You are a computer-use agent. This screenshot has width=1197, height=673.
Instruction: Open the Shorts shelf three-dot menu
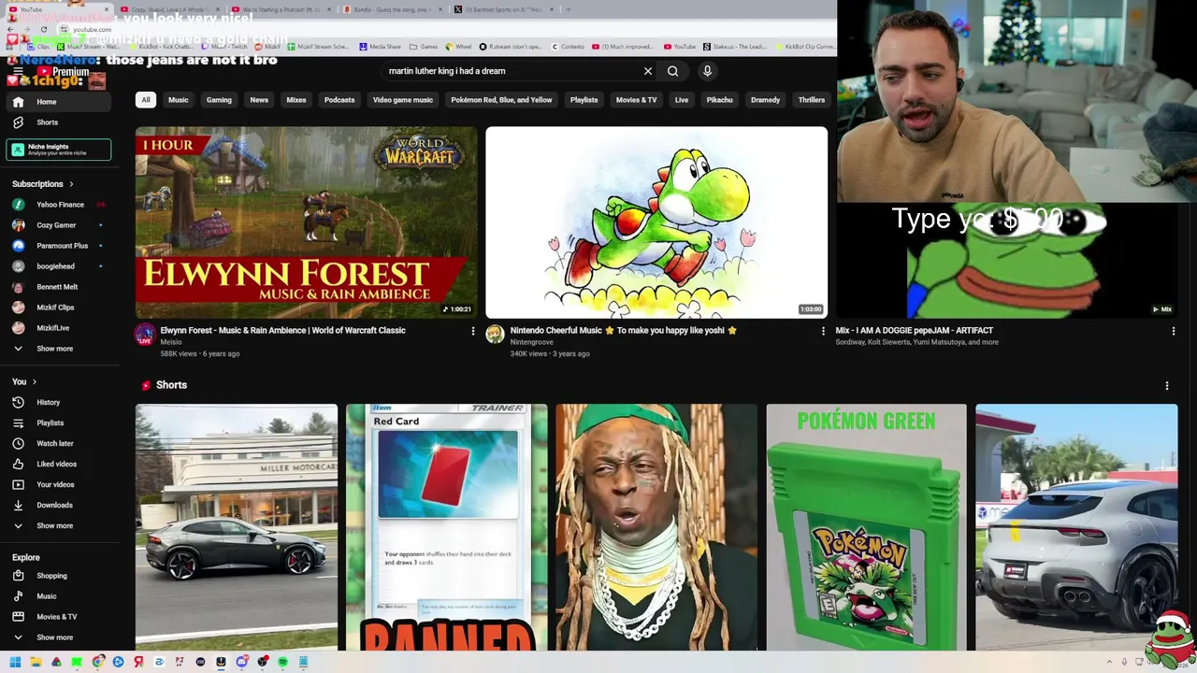(1166, 385)
